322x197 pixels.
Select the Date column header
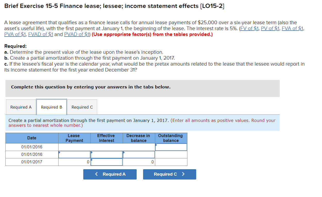click(x=31, y=138)
